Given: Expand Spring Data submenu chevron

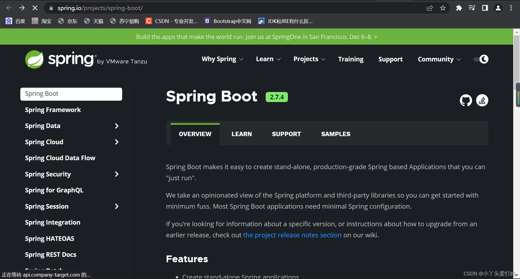Looking at the screenshot, I should coord(117,126).
